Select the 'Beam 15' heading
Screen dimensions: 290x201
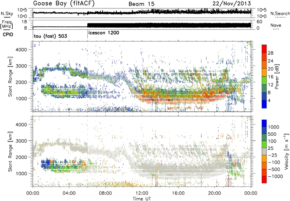pos(141,4)
